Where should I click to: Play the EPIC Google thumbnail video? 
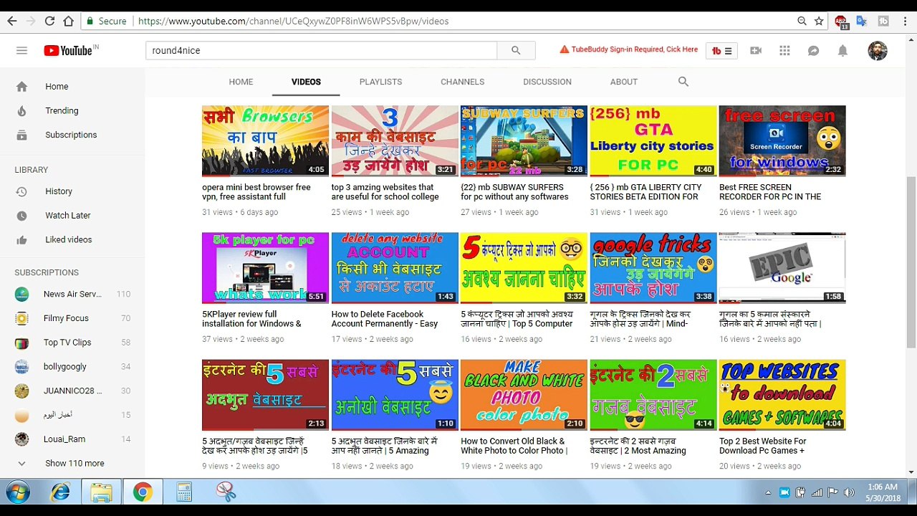pyautogui.click(x=782, y=267)
